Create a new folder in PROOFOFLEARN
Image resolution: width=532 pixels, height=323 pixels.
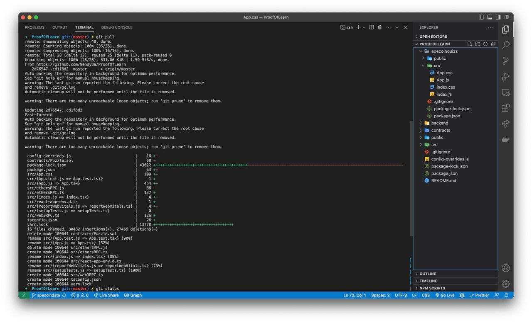point(478,44)
